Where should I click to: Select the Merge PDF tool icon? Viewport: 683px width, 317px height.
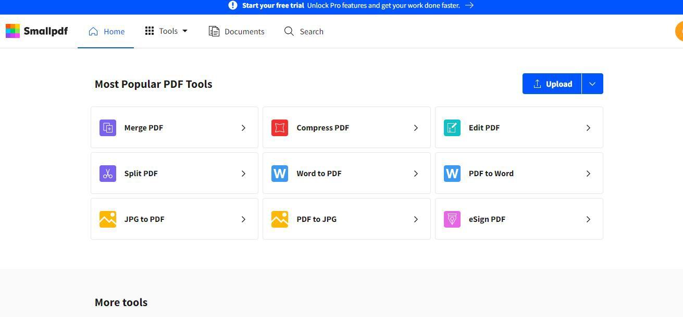[x=108, y=127]
